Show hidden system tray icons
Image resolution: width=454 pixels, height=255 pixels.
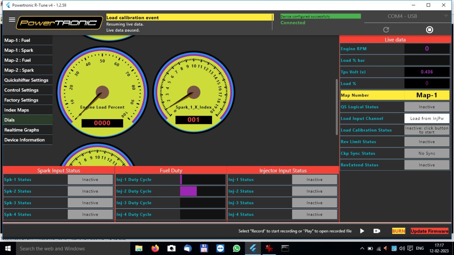pyautogui.click(x=362, y=249)
